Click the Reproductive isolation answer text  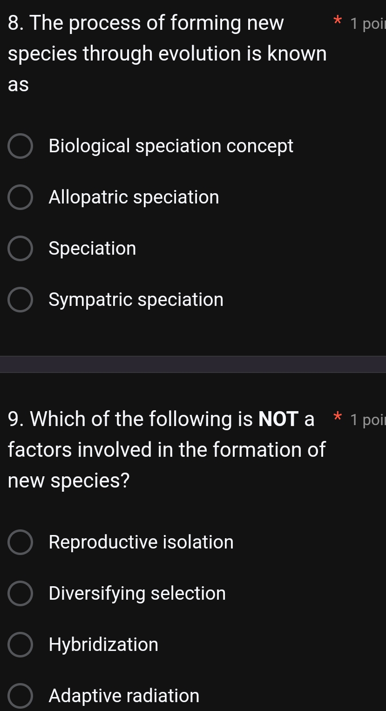[x=141, y=542]
